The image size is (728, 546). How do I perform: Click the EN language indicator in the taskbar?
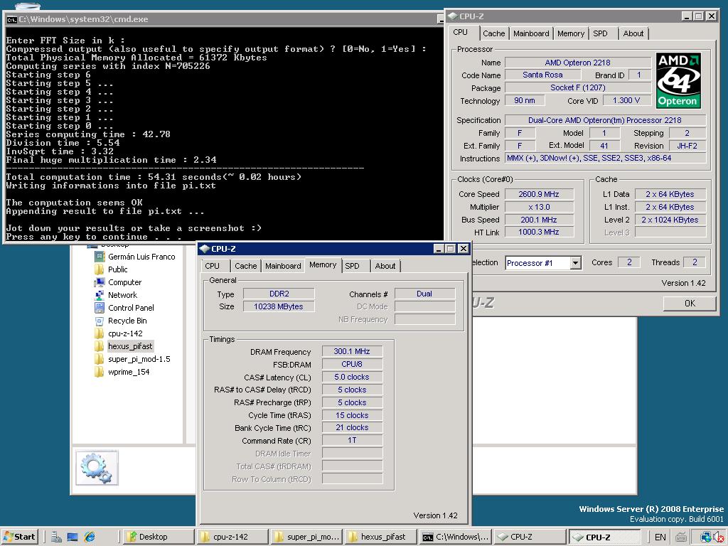pos(660,537)
